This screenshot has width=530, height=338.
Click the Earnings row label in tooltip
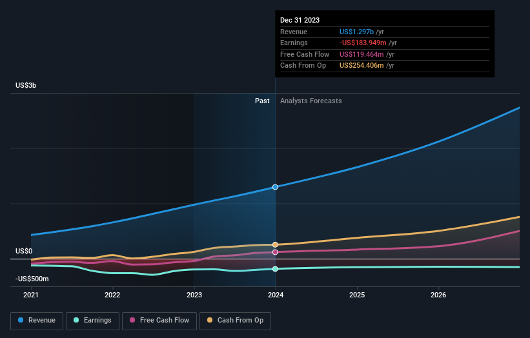click(x=294, y=43)
